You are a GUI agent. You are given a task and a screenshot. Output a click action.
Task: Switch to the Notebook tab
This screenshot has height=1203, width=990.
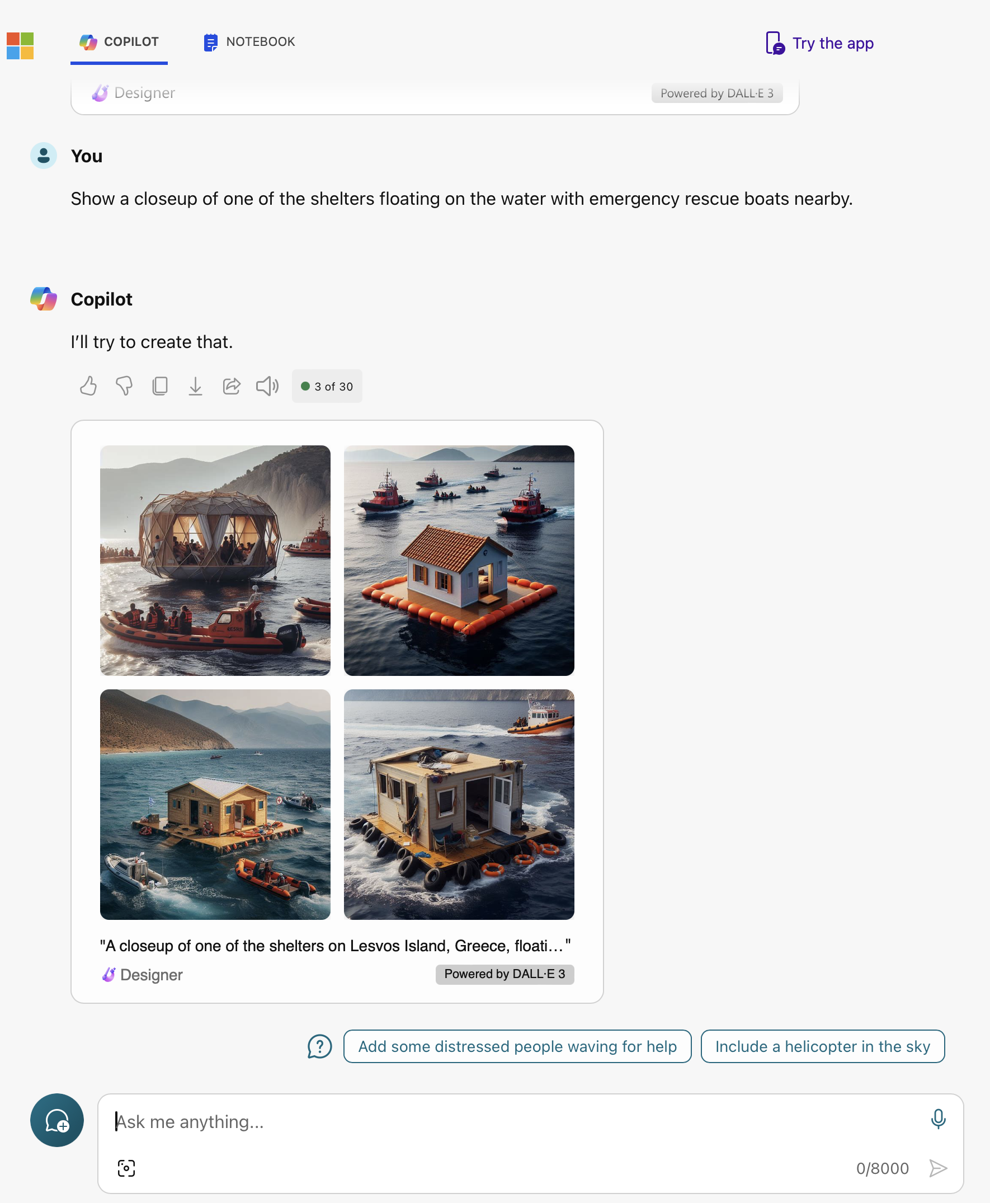coord(250,42)
